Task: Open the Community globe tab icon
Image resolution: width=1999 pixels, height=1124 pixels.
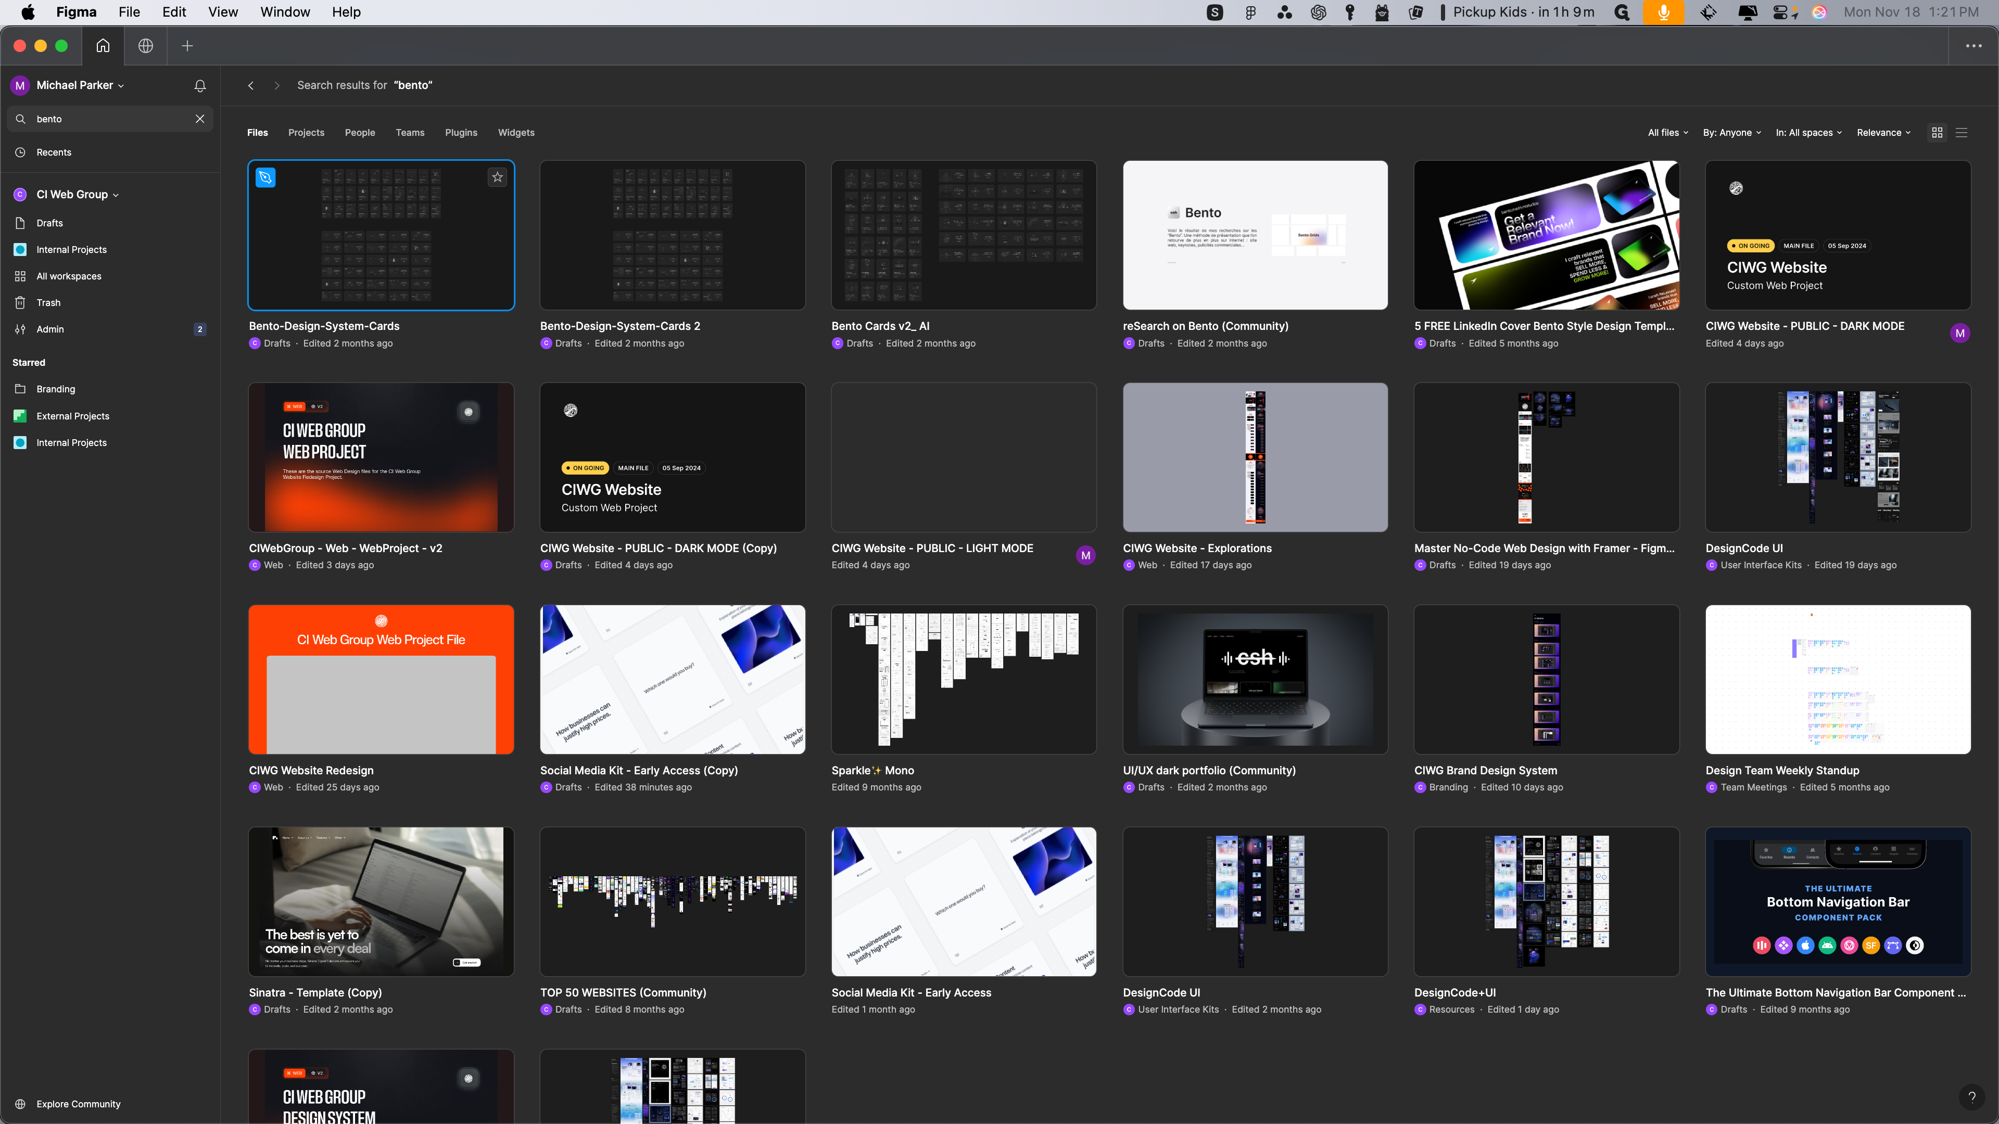Action: coord(145,46)
